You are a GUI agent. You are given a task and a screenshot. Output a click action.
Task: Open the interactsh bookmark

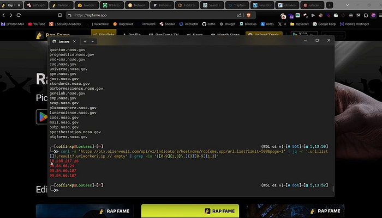(x=189, y=24)
